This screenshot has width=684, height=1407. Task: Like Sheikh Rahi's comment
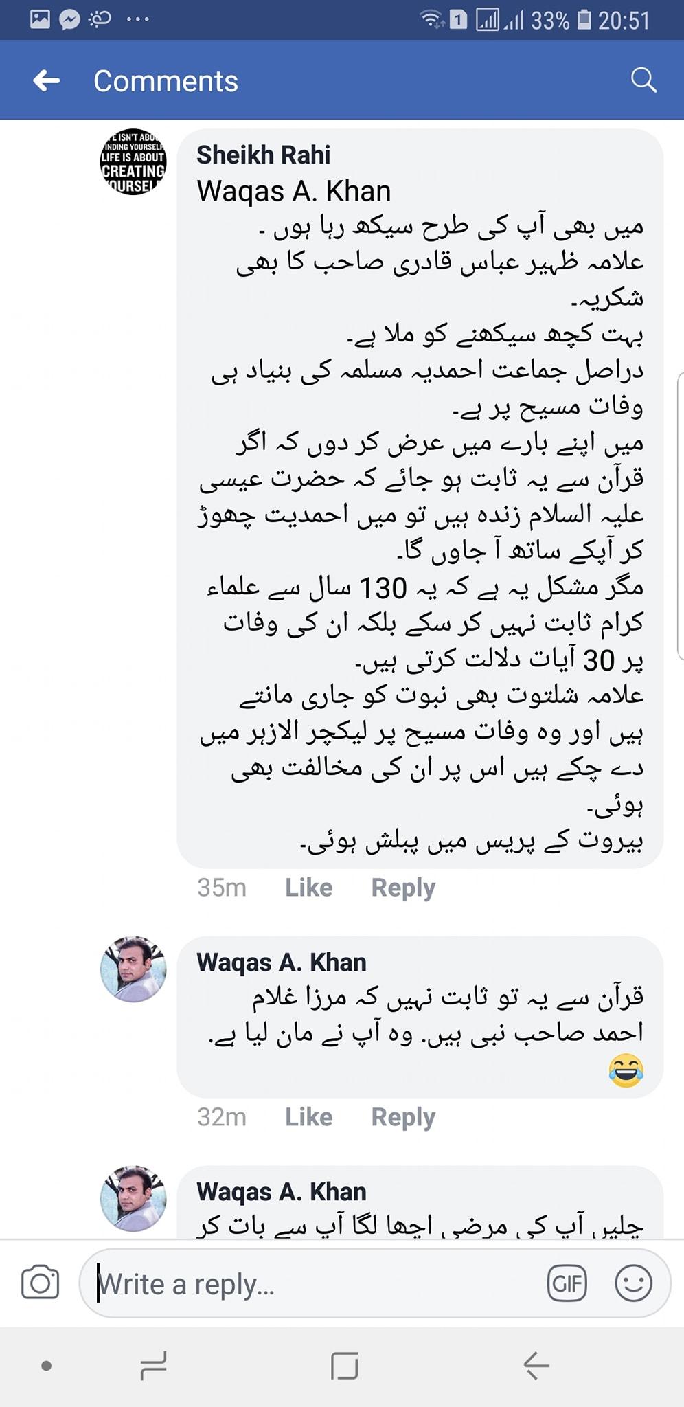(x=309, y=888)
